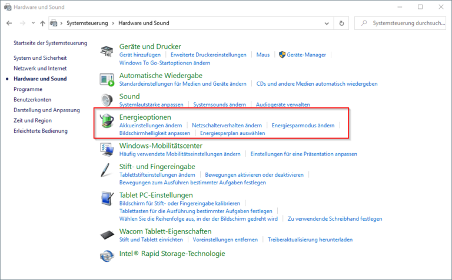Open Erweiterte Druckereinstellungen
This screenshot has width=452, height=280.
point(208,55)
